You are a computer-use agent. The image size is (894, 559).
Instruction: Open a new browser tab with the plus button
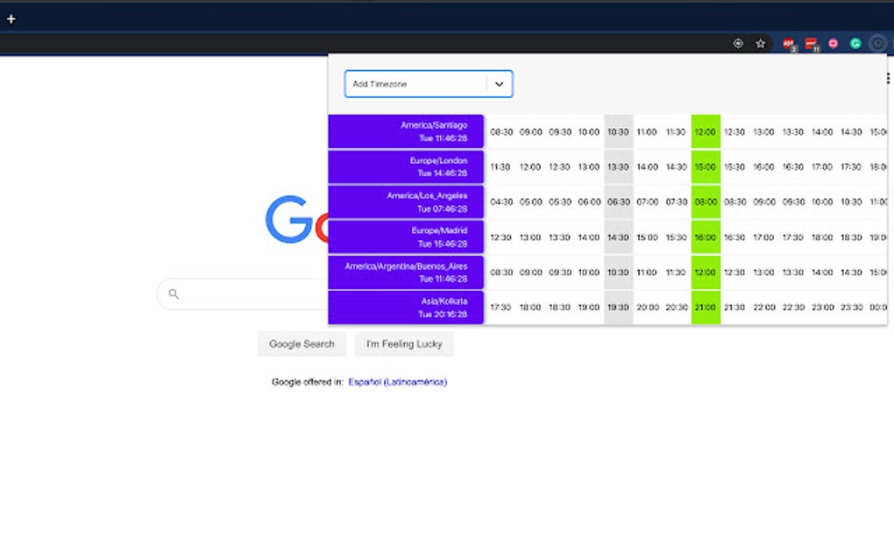(11, 18)
